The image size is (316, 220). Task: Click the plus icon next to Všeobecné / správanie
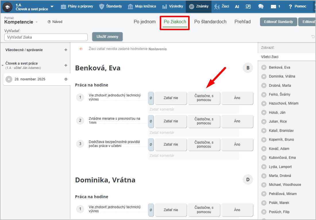pyautogui.click(x=66, y=50)
